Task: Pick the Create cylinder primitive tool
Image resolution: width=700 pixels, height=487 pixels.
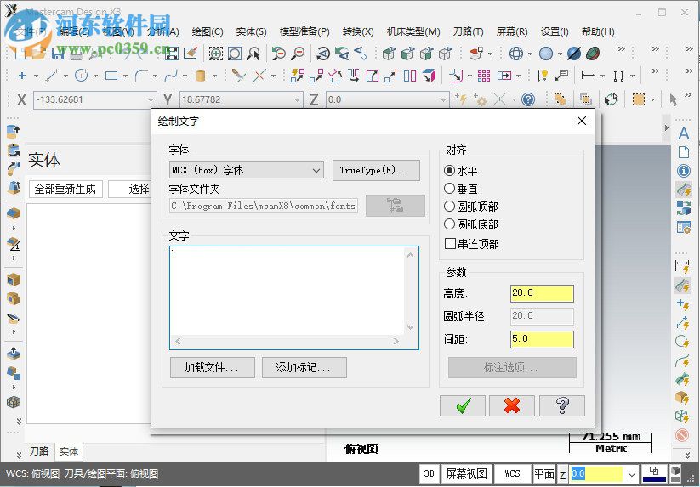Action: pos(201,76)
